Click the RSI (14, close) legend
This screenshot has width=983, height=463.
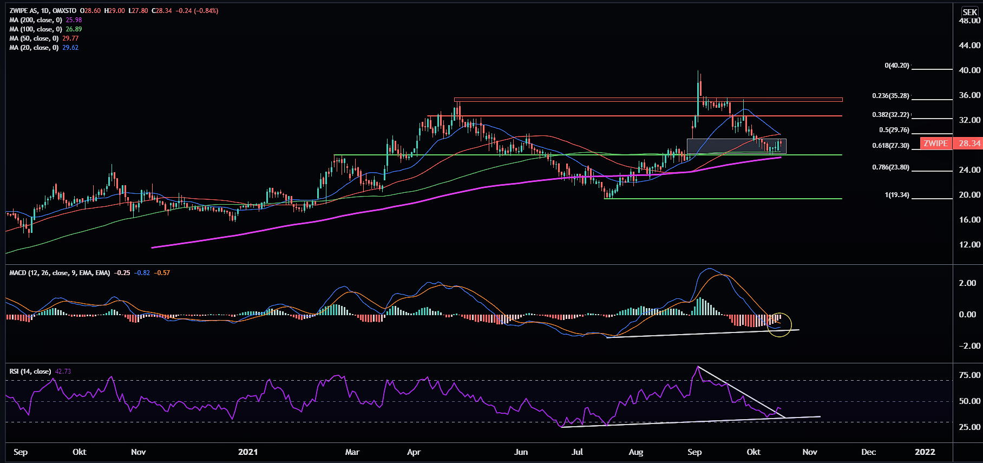pyautogui.click(x=30, y=371)
